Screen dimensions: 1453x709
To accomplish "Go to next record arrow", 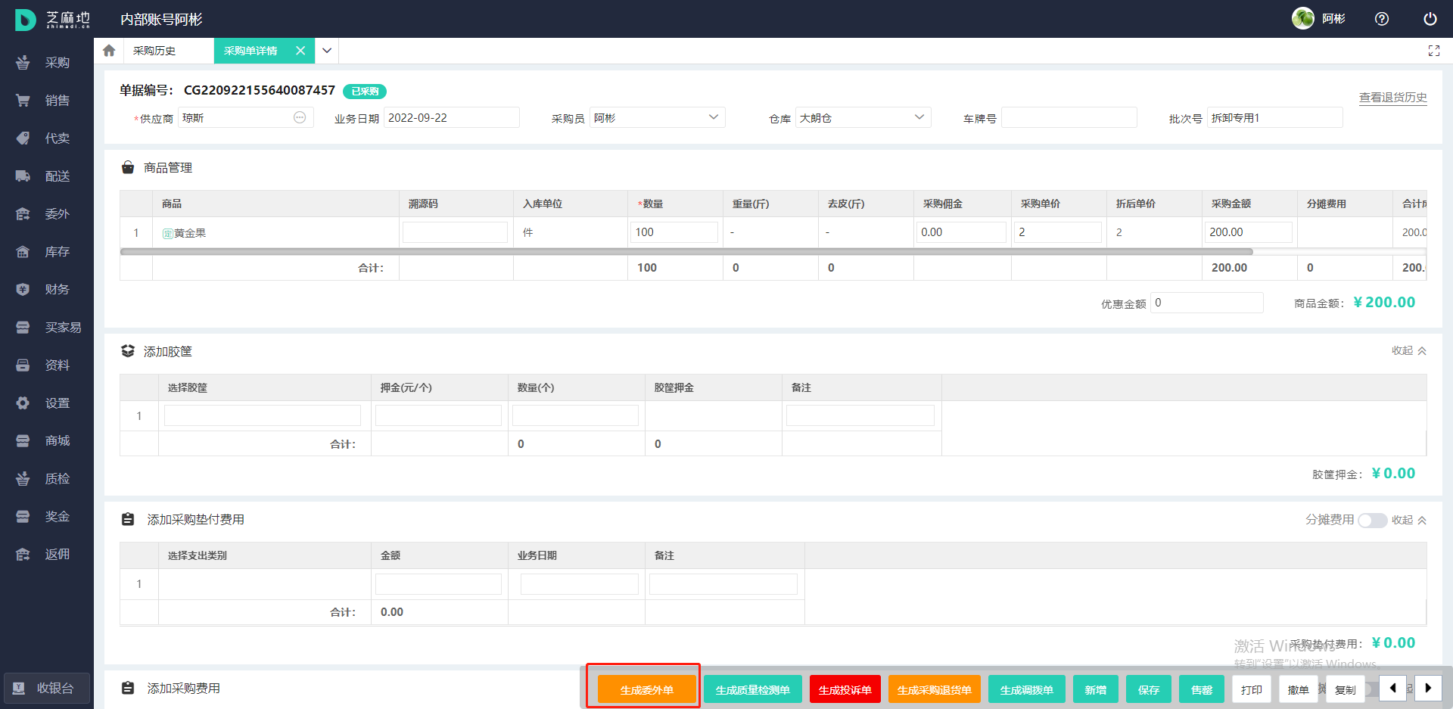I will pyautogui.click(x=1428, y=688).
